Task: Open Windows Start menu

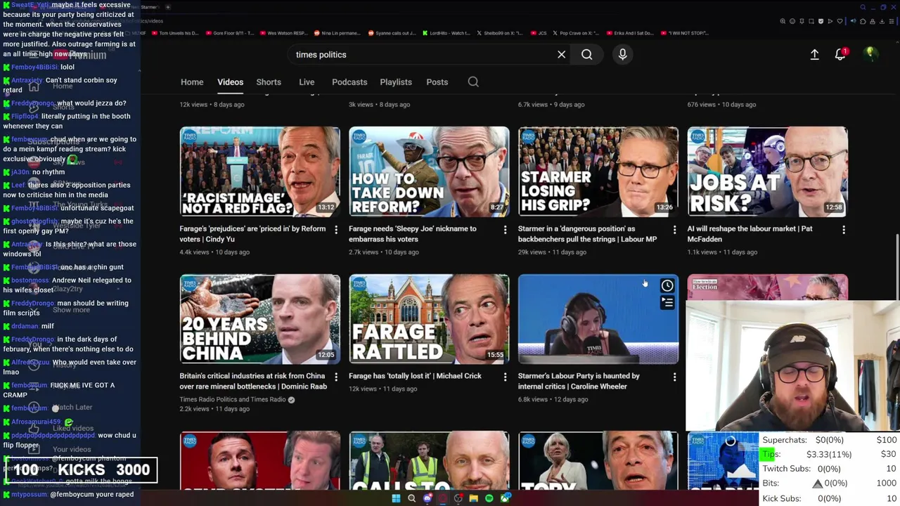Action: [x=396, y=498]
